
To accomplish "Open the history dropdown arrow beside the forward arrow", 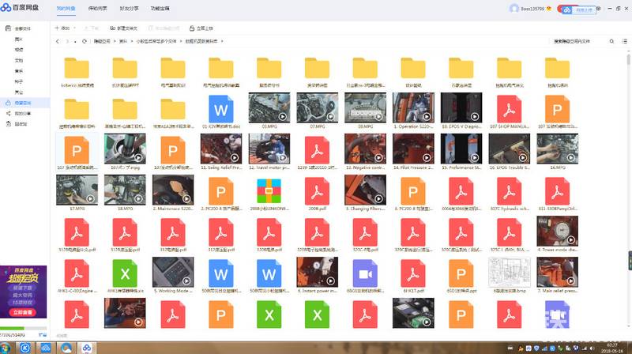I will pos(75,42).
